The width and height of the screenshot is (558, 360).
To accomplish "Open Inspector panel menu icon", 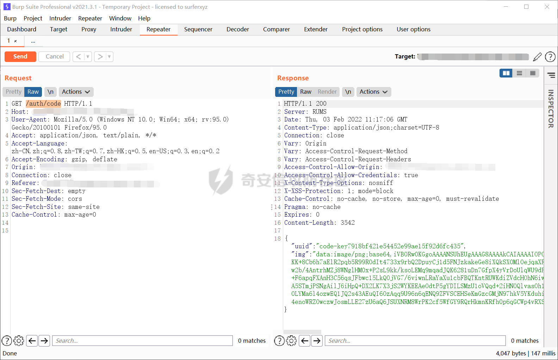I will click(x=551, y=75).
